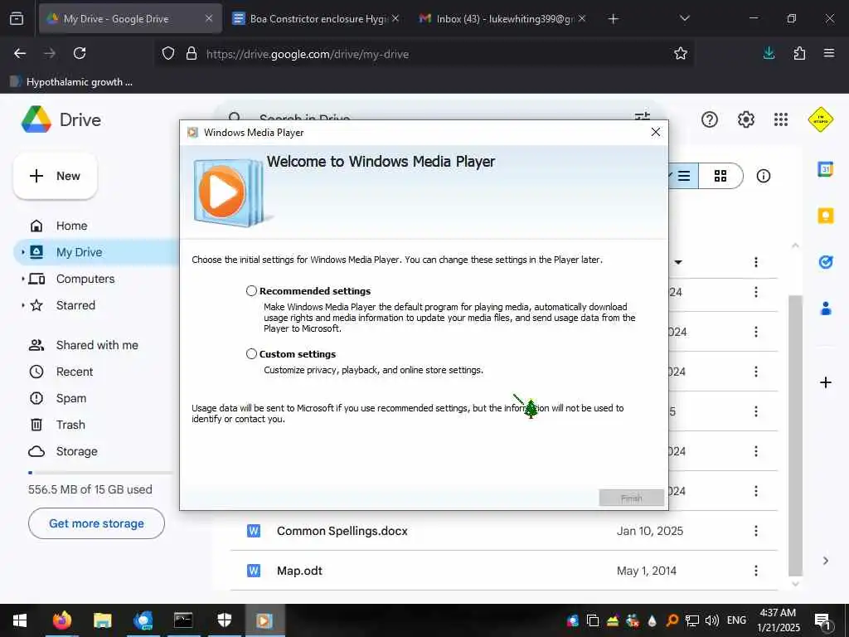The image size is (849, 637).
Task: Open Firefox from the taskbar
Action: pyautogui.click(x=61, y=620)
